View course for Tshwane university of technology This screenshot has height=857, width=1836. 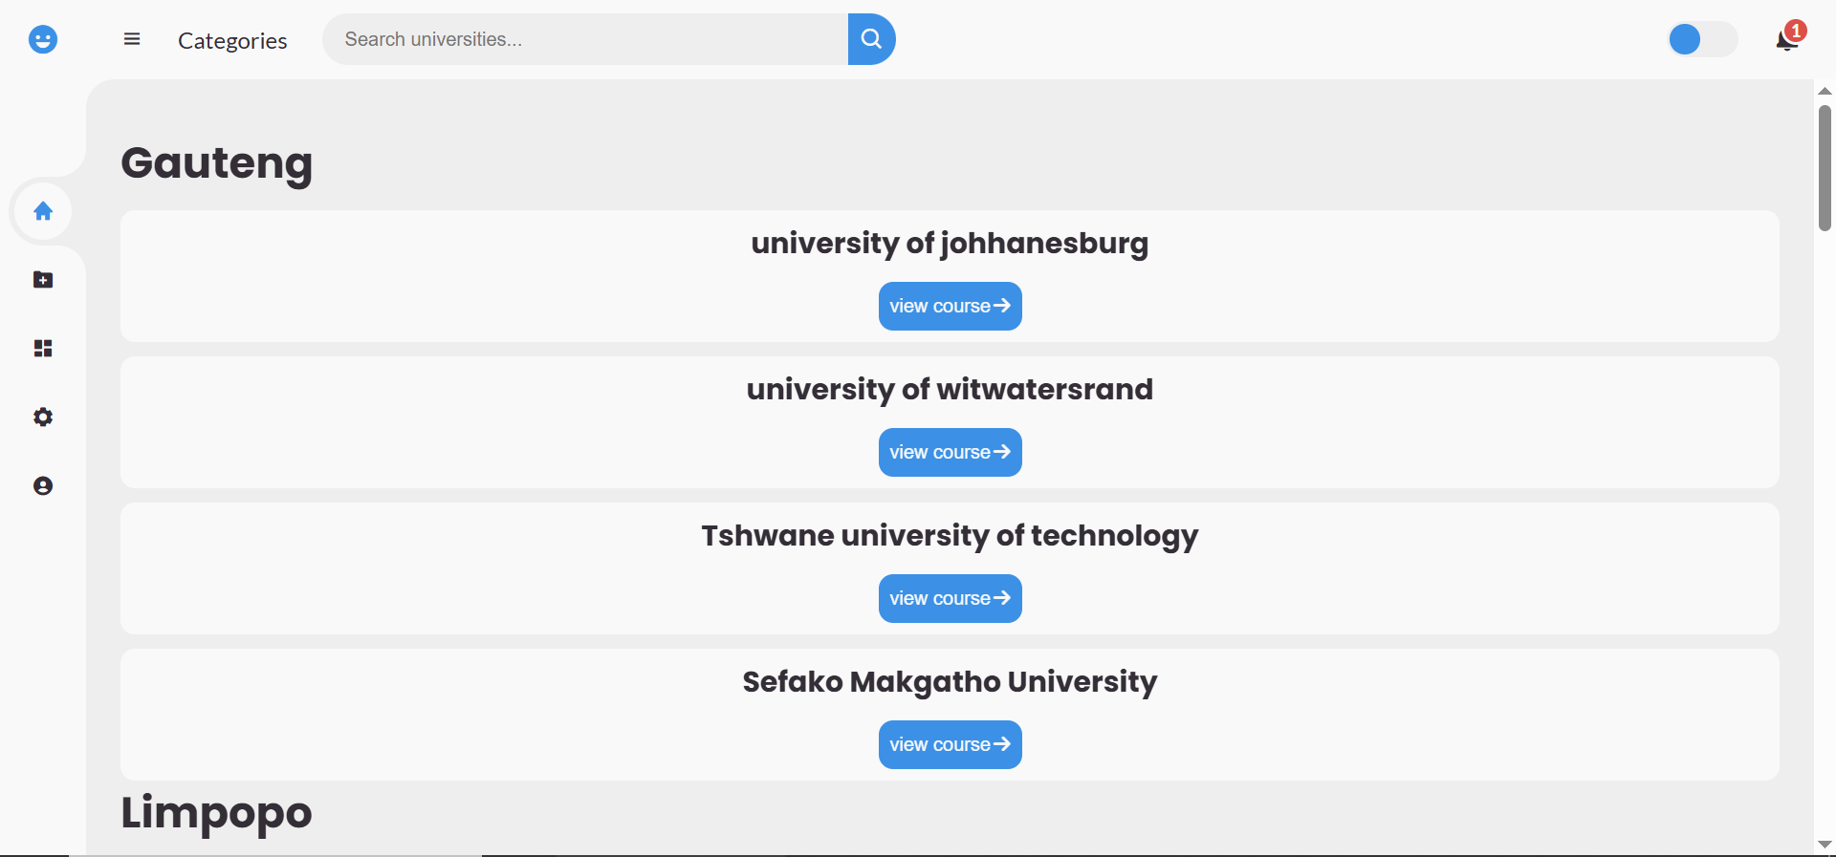coord(950,599)
